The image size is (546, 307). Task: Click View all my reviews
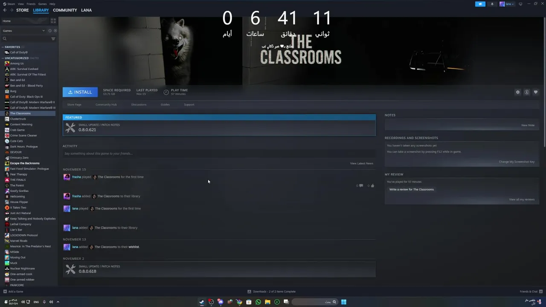522,200
